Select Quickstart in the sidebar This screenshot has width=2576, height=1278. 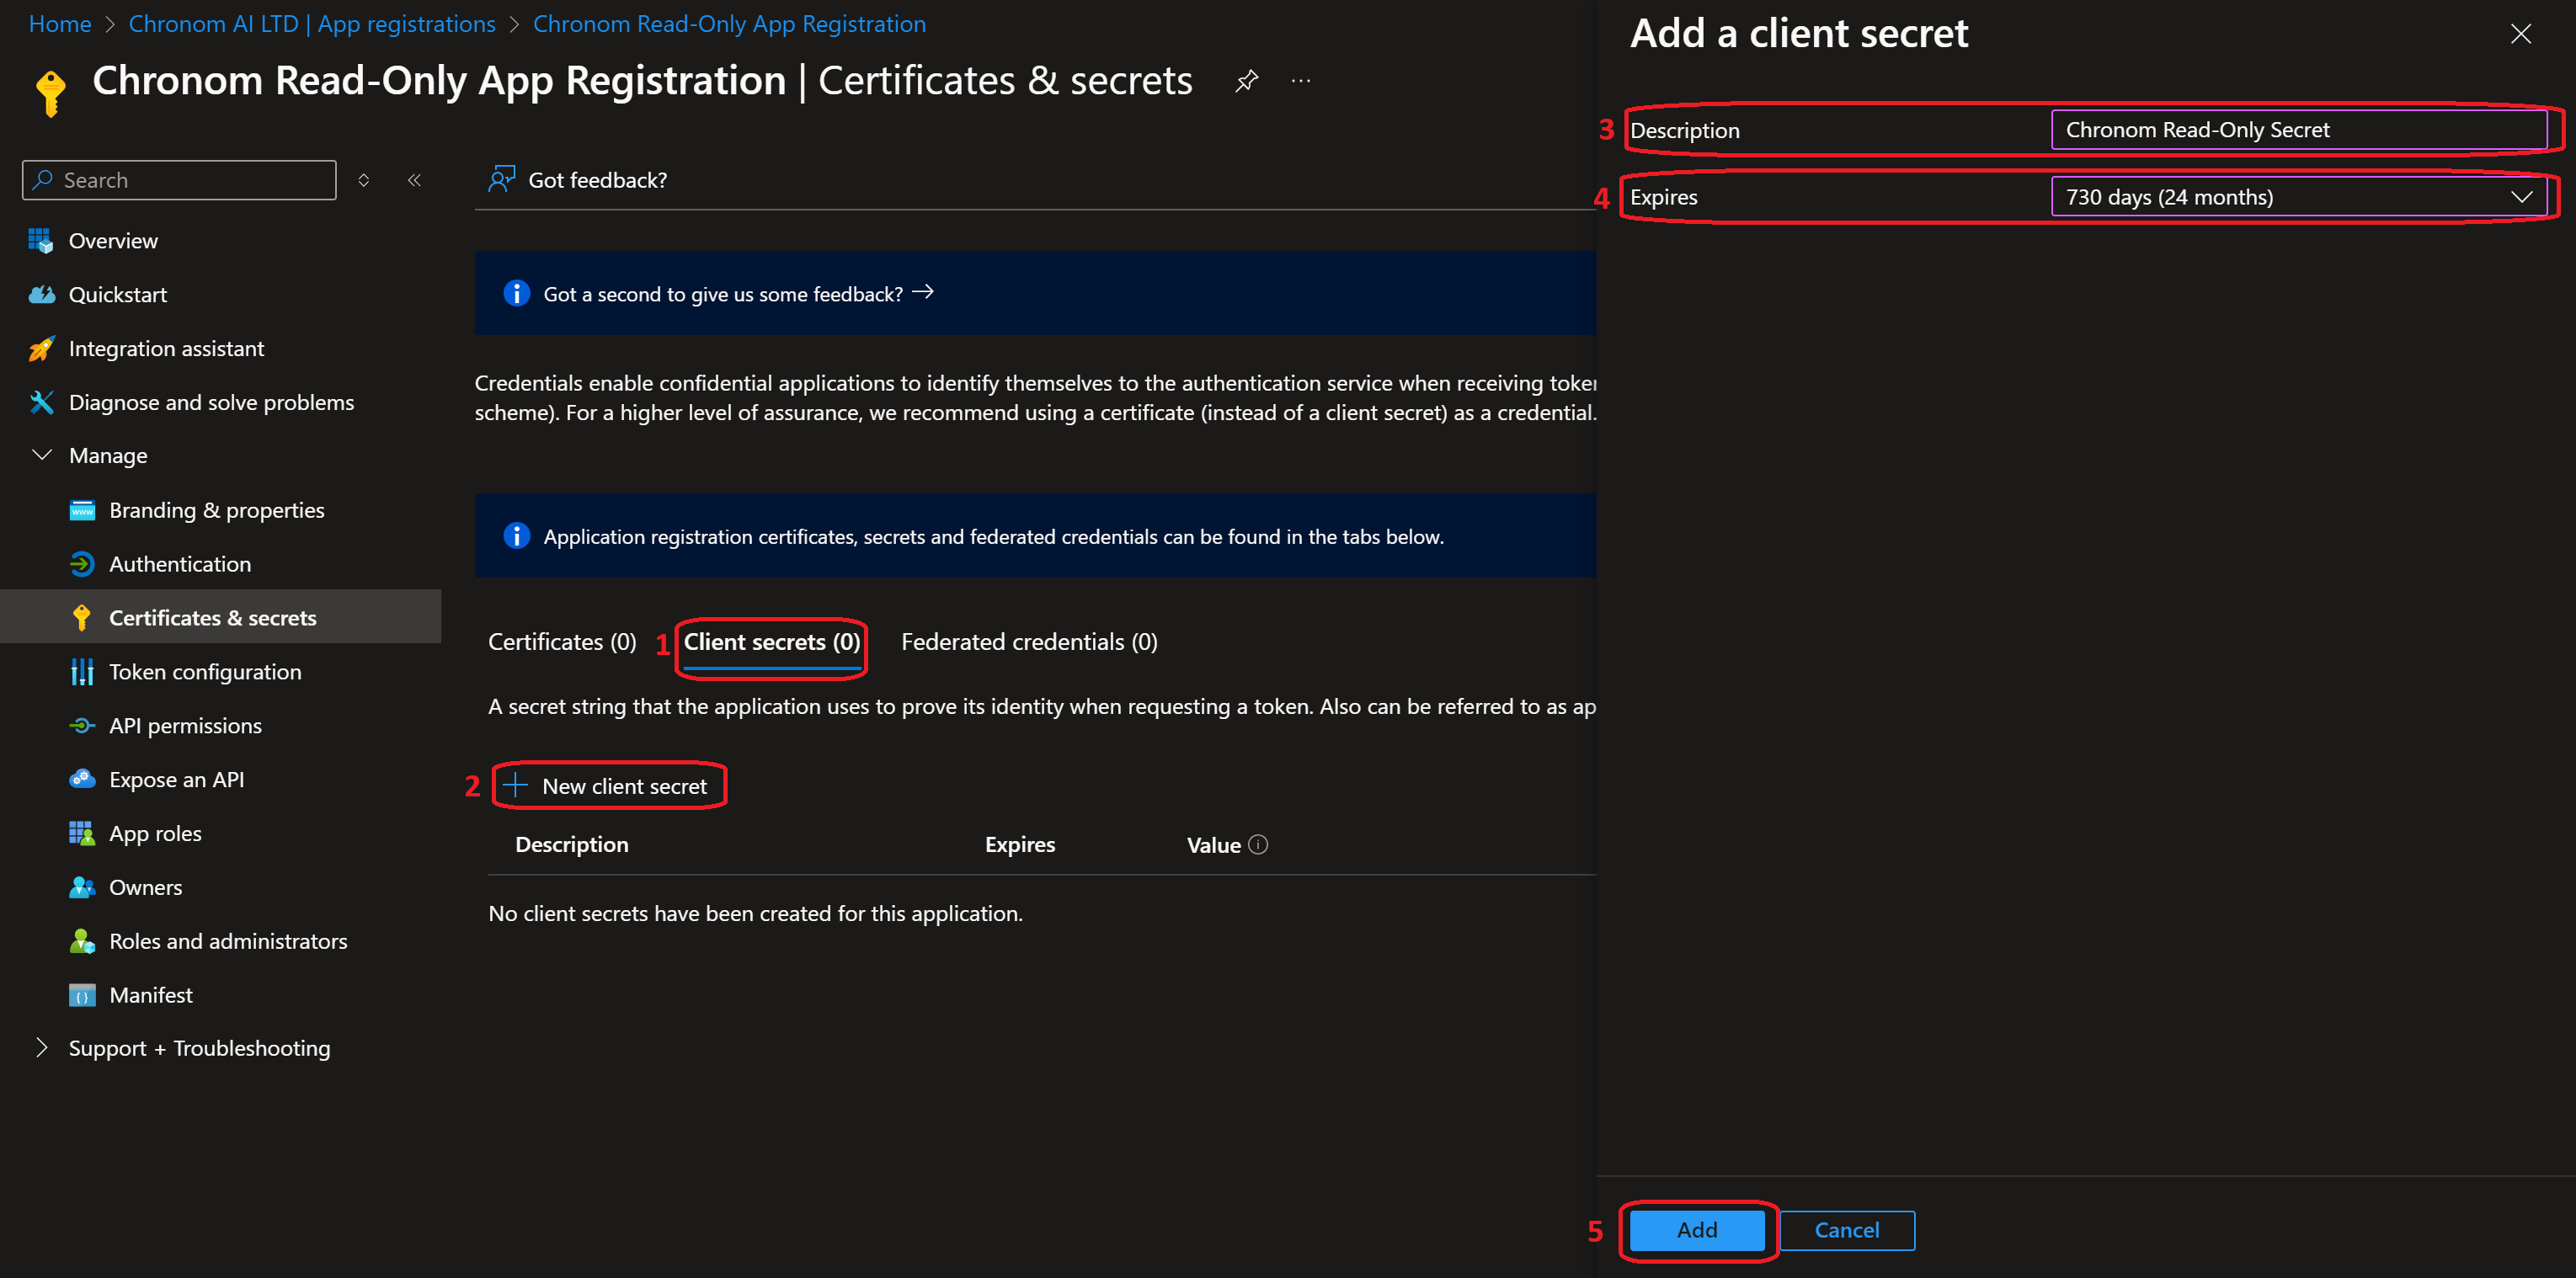[x=118, y=294]
